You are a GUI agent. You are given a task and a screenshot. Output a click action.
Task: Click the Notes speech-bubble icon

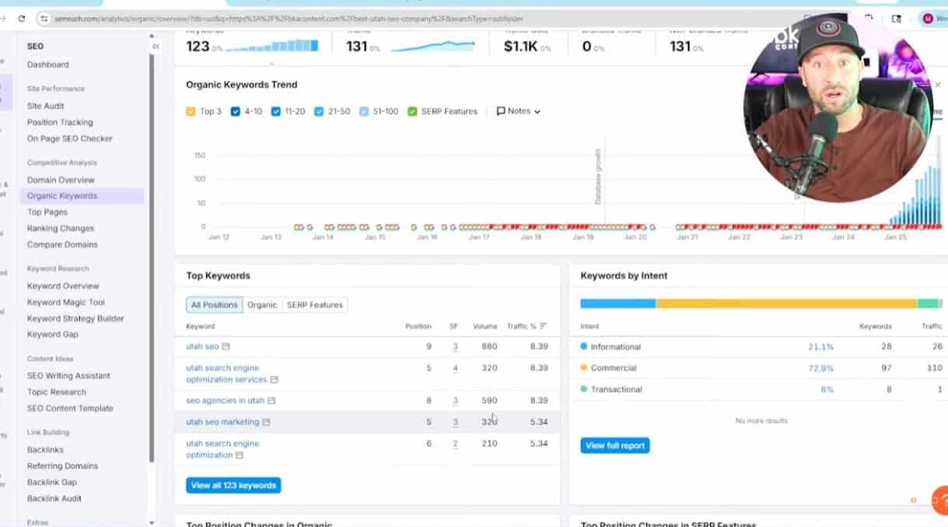502,110
